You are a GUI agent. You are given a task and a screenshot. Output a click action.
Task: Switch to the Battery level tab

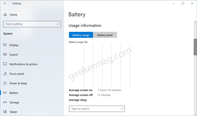pyautogui.click(x=105, y=35)
